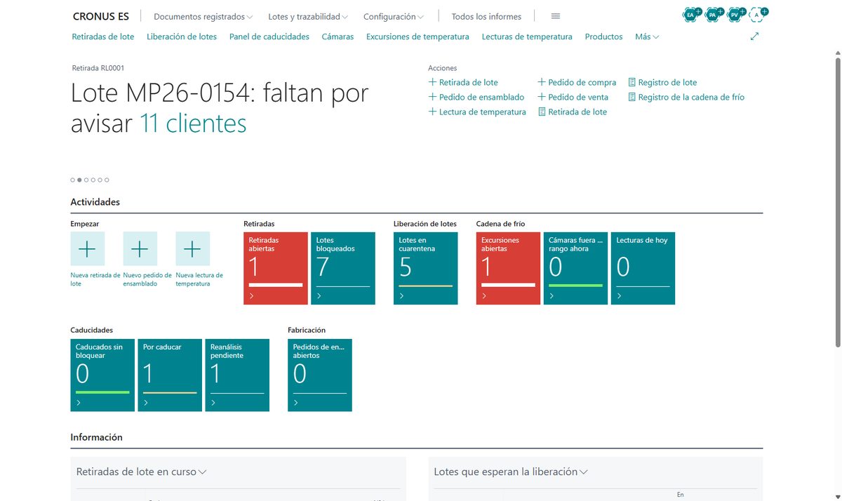
Task: Create new Pedido de venta action
Action: tap(573, 97)
